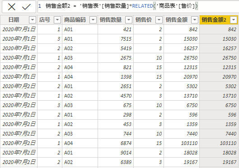Click 销售价 cell in row with 1398
This screenshot has width=239, height=168.
click(x=149, y=77)
